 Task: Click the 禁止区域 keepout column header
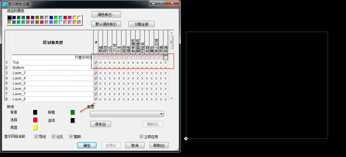click(156, 42)
